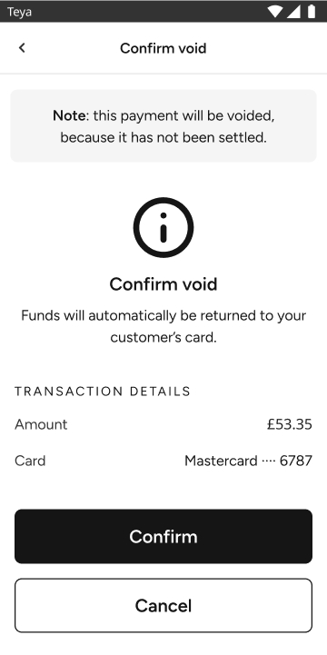Confirm the void with the black button
The width and height of the screenshot is (327, 655).
pos(163,536)
